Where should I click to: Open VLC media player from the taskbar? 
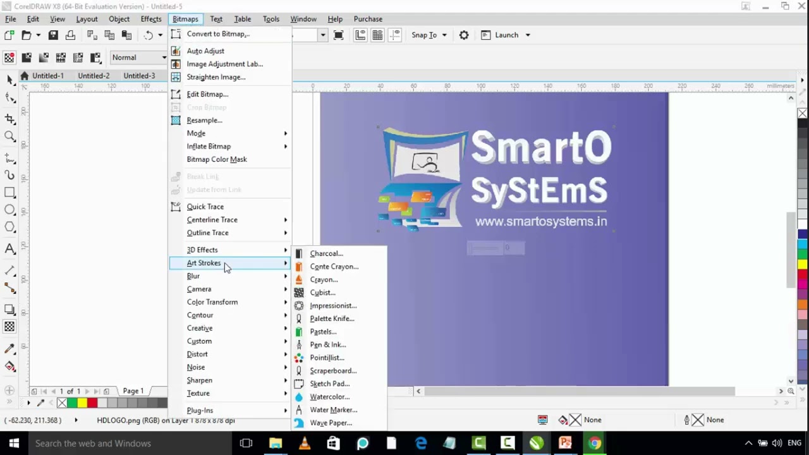click(305, 443)
